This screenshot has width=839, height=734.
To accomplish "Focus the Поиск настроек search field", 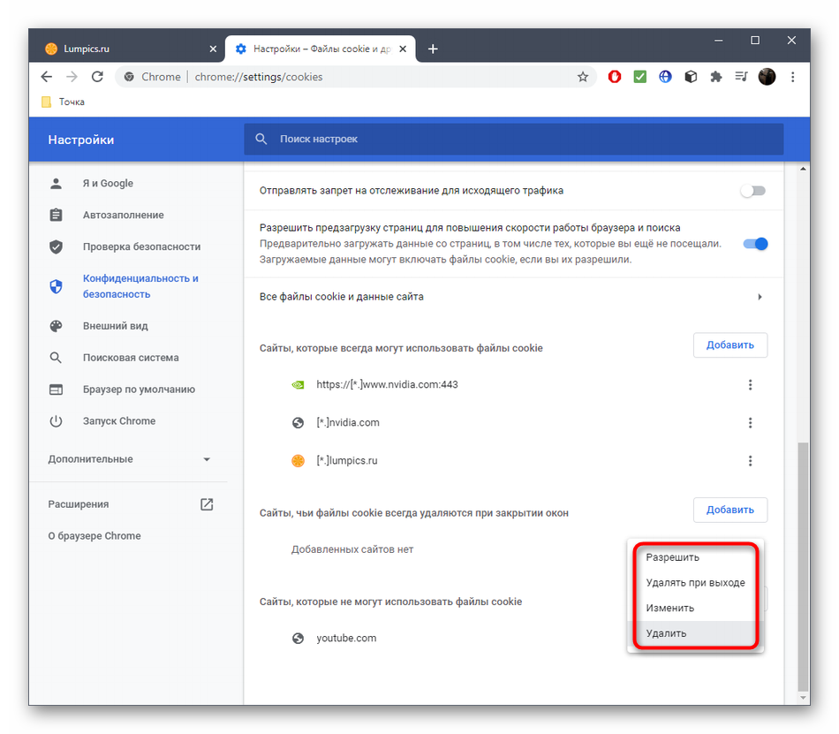I will 514,139.
